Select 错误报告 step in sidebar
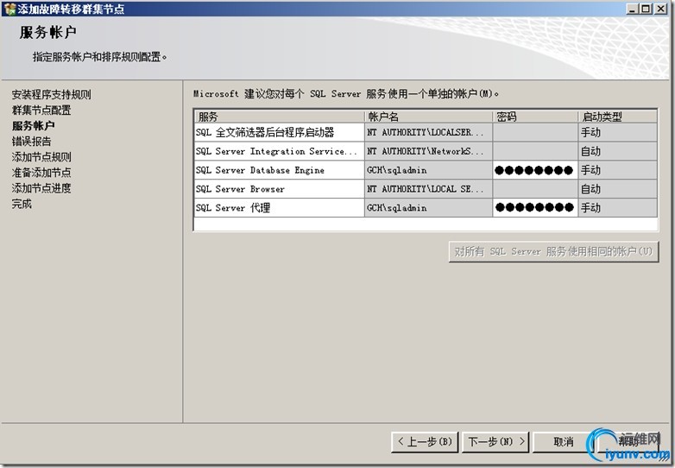Image resolution: width=675 pixels, height=468 pixels. pyautogui.click(x=31, y=142)
